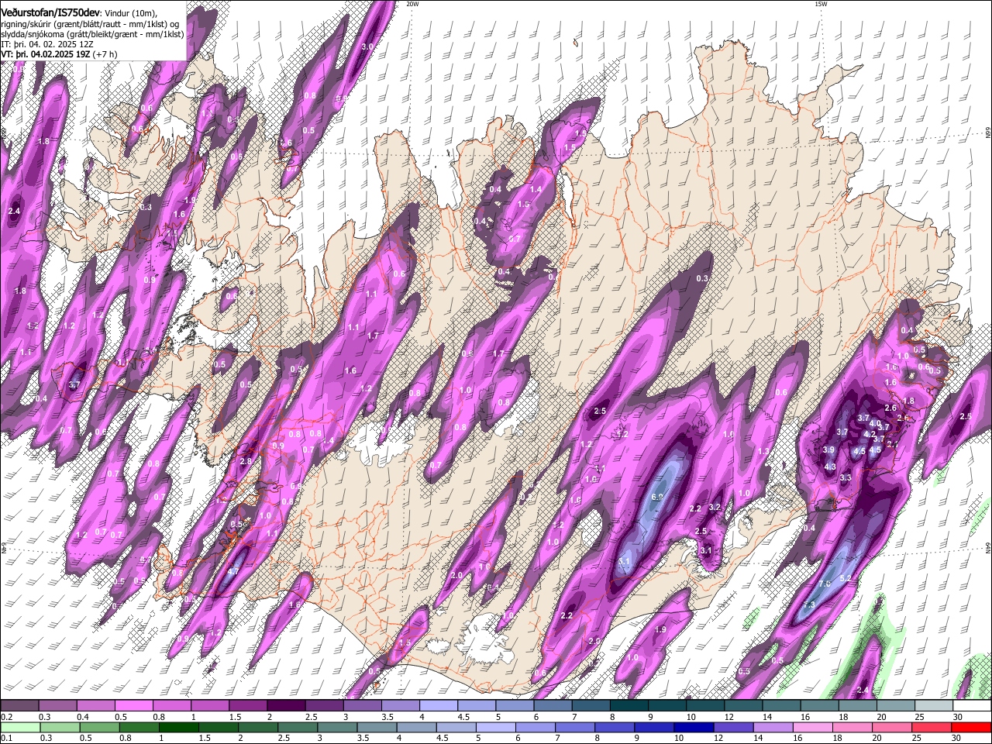Select the dark plum 0.2 swatch in upper legend

[19, 706]
